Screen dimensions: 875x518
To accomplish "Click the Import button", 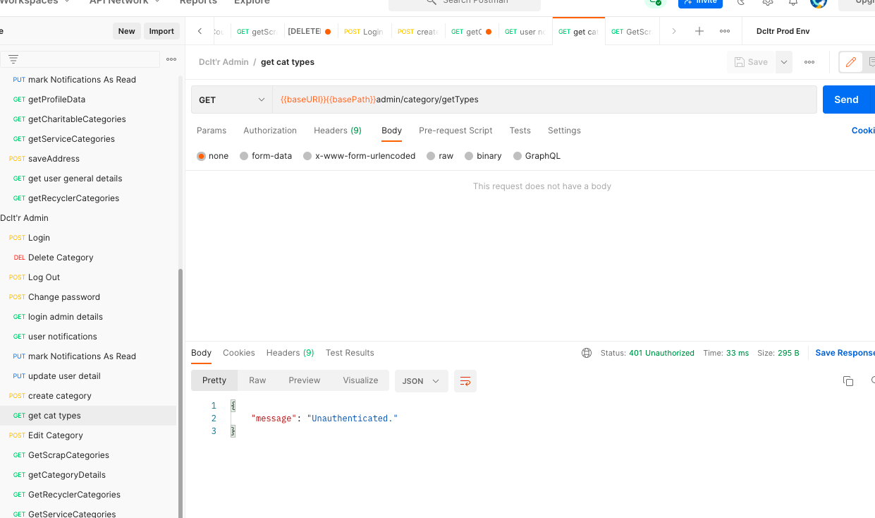I will [x=161, y=31].
